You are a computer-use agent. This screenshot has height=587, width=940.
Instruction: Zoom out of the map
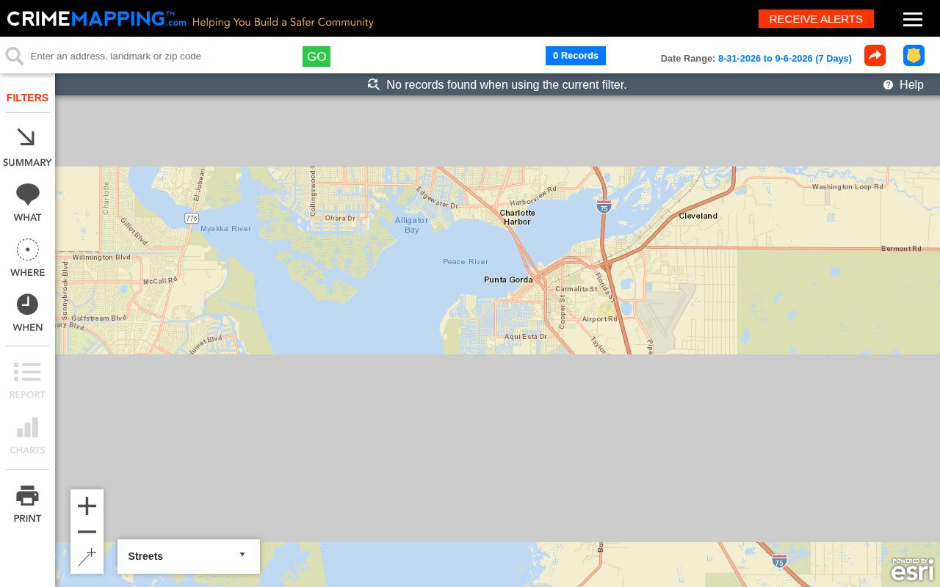click(87, 532)
